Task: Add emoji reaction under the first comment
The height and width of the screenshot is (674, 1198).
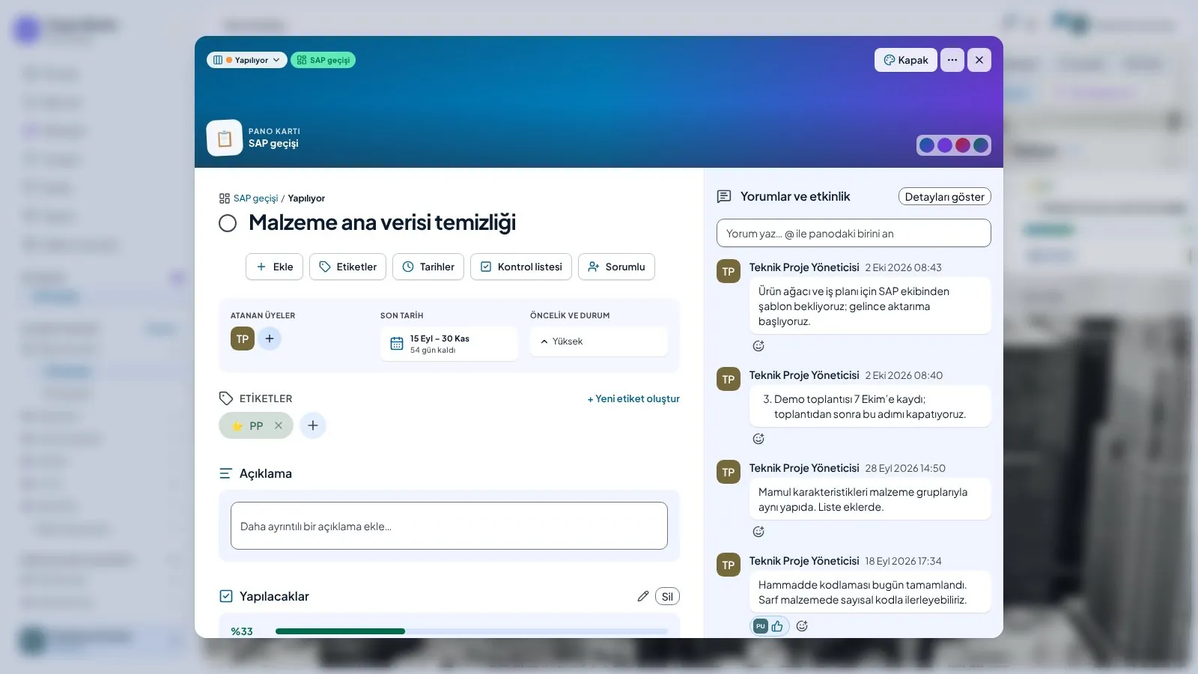Action: point(758,346)
